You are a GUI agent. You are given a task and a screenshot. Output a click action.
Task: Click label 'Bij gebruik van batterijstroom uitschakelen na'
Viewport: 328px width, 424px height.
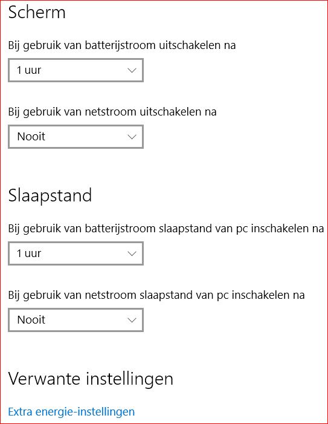coord(122,45)
